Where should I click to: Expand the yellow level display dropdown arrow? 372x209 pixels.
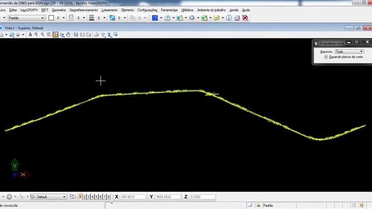tap(223, 18)
